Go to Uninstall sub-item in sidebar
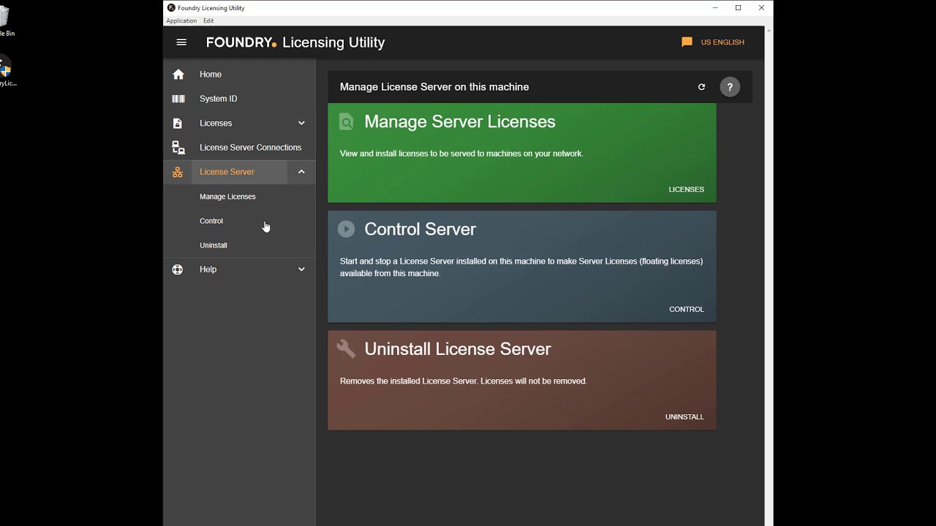 [214, 245]
